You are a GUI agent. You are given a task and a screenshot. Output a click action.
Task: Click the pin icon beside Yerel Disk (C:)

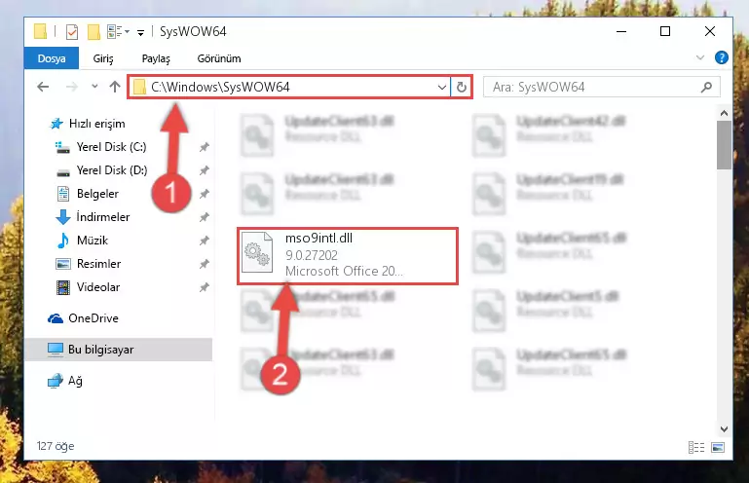pos(204,147)
